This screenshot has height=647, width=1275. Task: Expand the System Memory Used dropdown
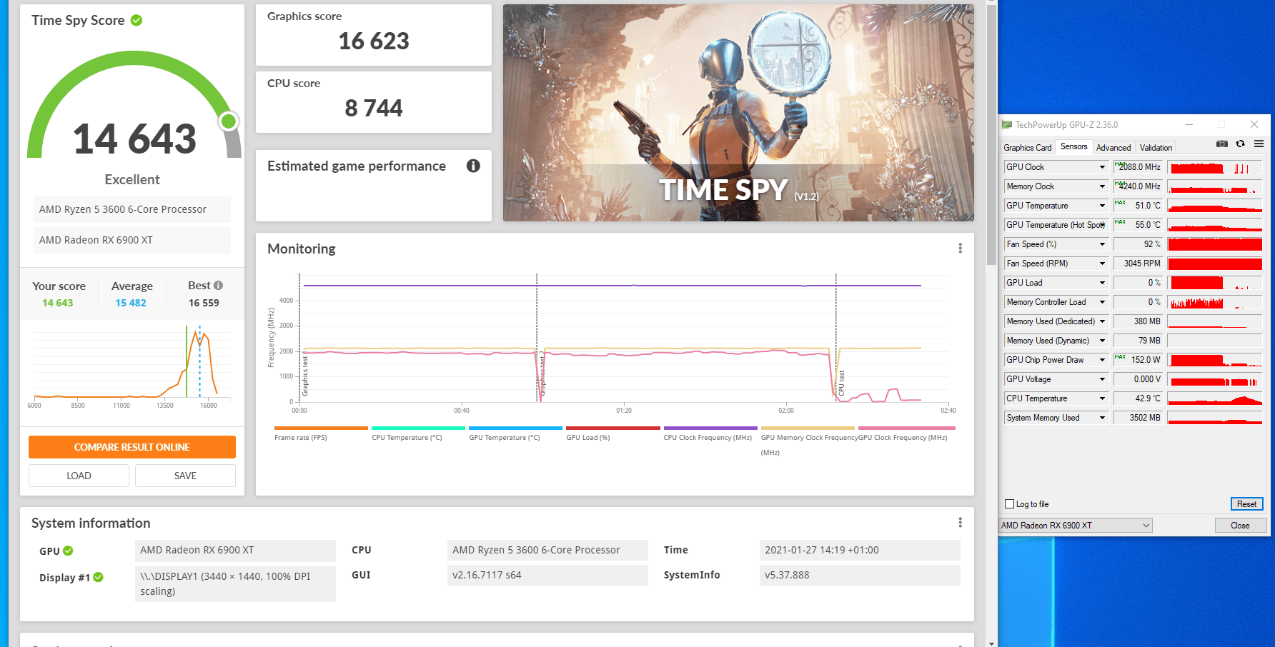click(x=1102, y=418)
